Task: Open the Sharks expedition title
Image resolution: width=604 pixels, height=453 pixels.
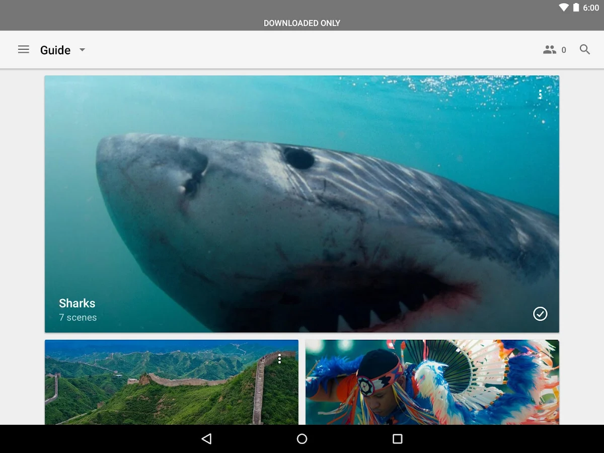Action: pyautogui.click(x=77, y=303)
